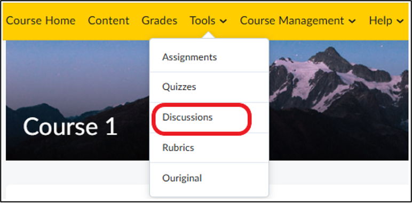
Task: Expand the Course Management dropdown
Action: [x=298, y=20]
